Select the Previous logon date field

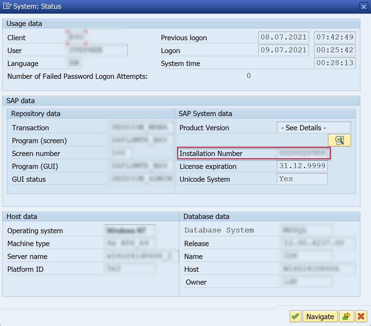point(283,37)
